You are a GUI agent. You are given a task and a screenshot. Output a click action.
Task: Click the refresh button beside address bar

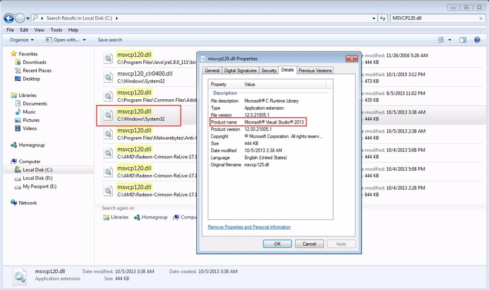pos(383,19)
